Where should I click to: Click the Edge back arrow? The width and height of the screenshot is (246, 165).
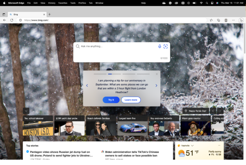pos(5,20)
